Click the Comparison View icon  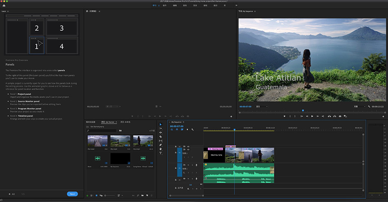345,116
